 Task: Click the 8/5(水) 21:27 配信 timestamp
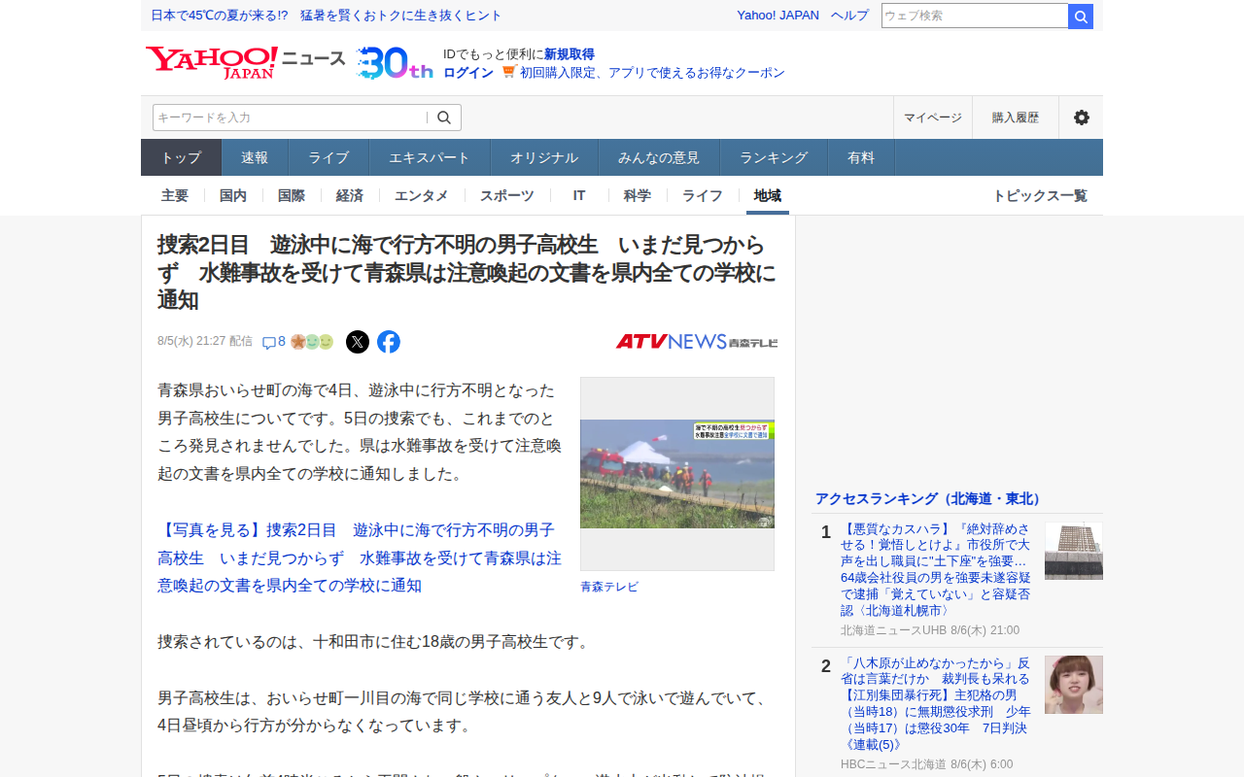205,342
